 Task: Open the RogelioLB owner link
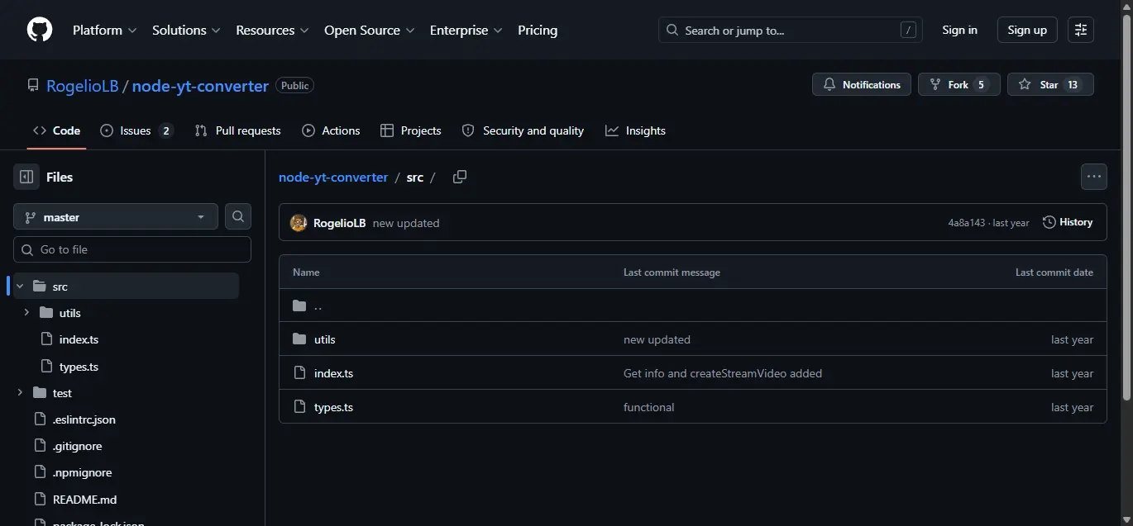pyautogui.click(x=83, y=86)
